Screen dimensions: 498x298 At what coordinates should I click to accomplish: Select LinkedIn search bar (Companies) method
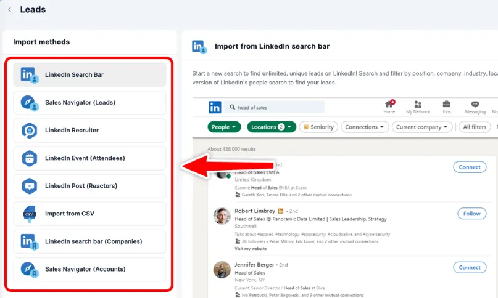click(89, 241)
